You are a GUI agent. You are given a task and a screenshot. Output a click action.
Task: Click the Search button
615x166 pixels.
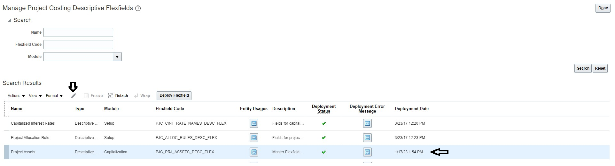583,68
